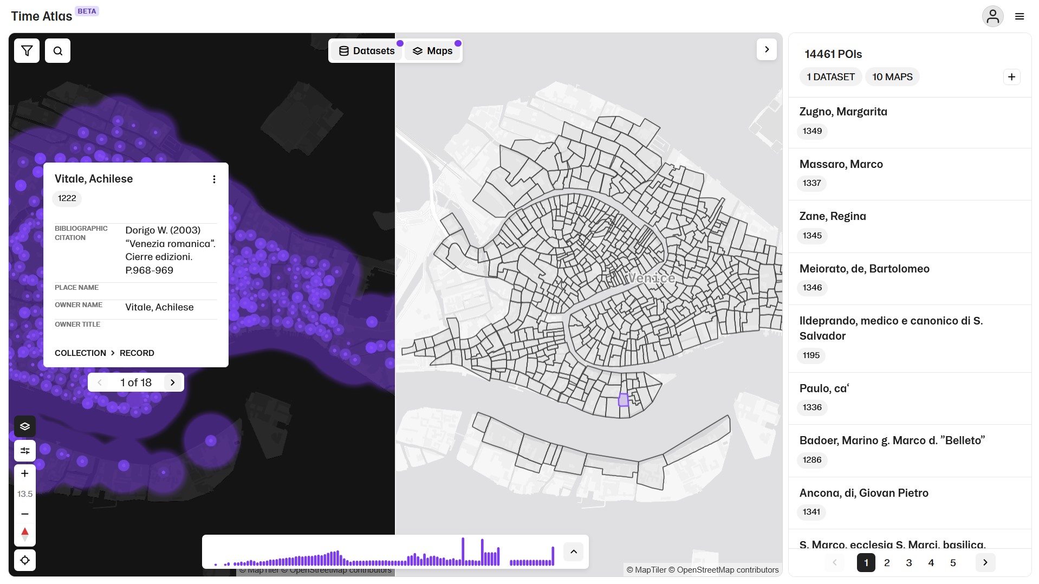Screen dimensions: 1039x584
Task: Collapse the side panel with the arrow button
Action: (767, 50)
